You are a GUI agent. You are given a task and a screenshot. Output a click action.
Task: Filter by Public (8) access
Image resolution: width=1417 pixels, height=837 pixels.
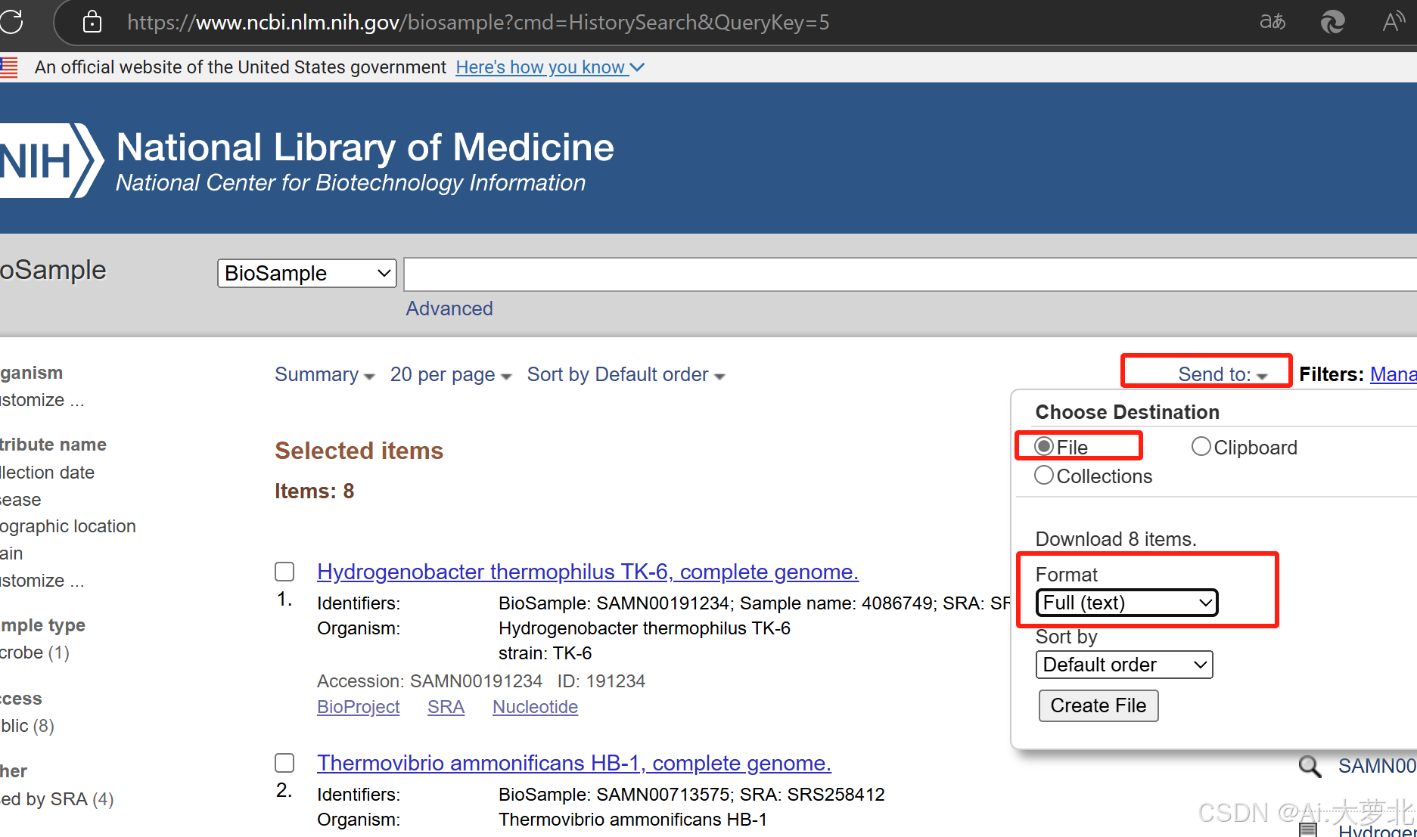point(27,726)
